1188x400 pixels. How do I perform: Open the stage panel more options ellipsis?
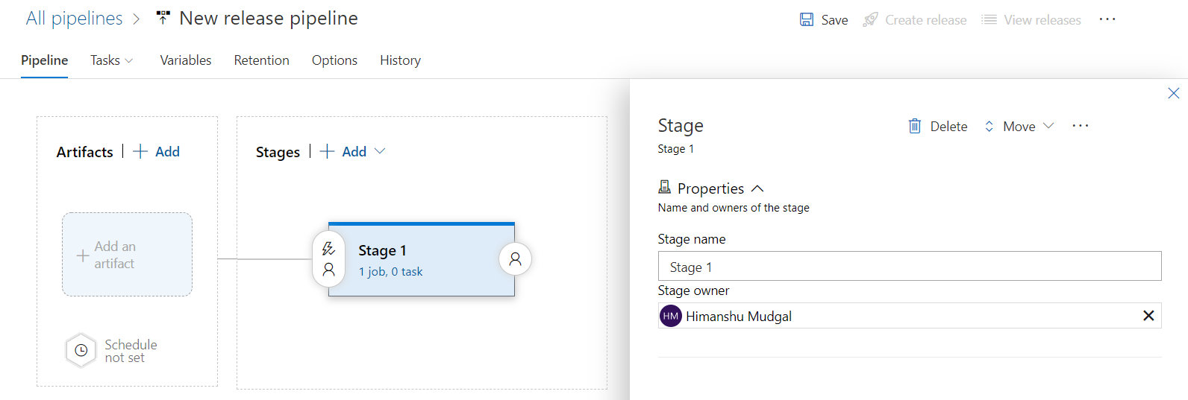1080,126
